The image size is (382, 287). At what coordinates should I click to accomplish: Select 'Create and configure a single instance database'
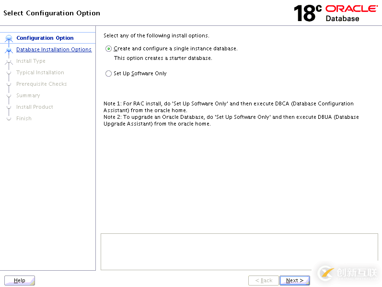[x=108, y=49]
